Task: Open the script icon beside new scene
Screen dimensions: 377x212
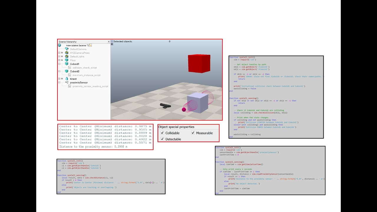Action: point(90,45)
